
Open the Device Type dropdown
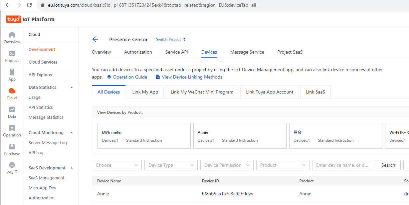[171, 165]
